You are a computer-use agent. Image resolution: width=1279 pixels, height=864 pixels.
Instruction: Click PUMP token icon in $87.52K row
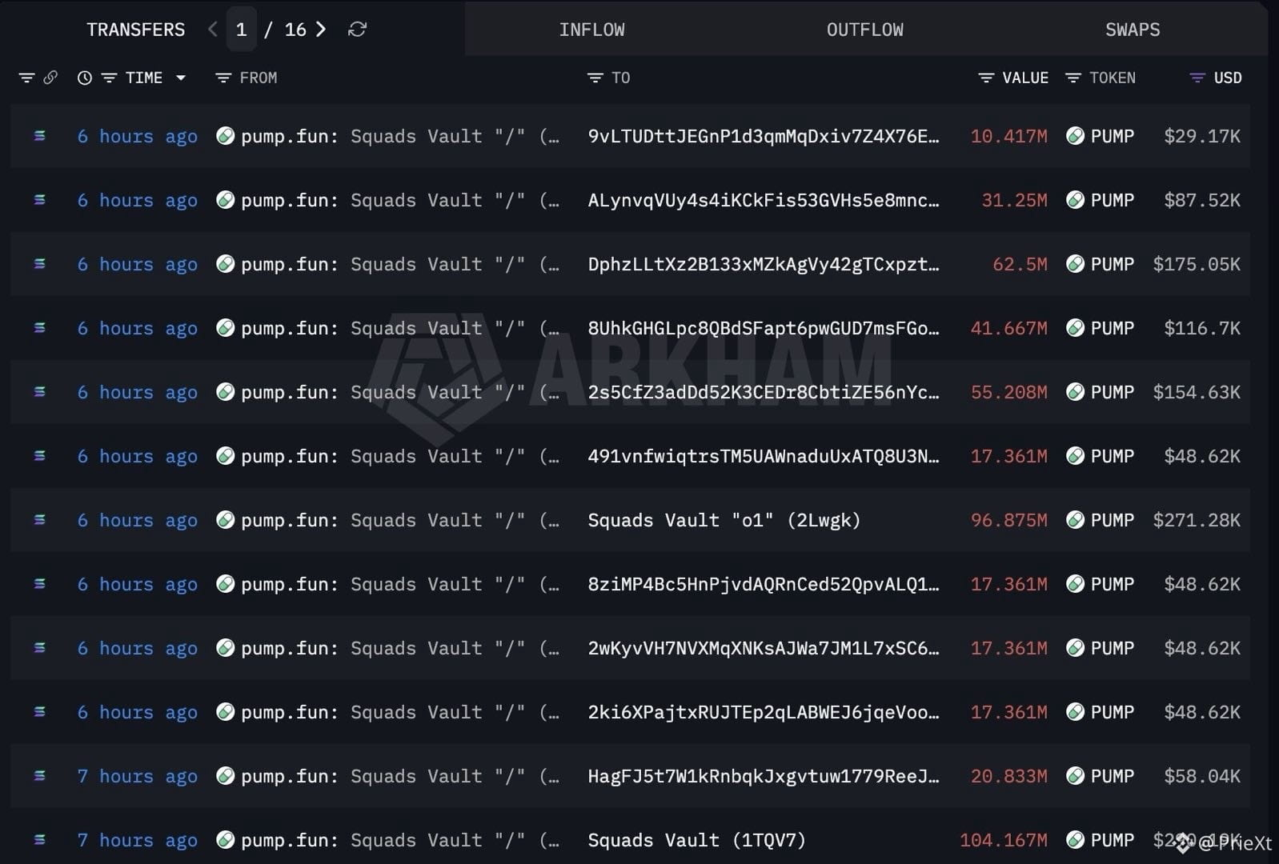click(1076, 200)
